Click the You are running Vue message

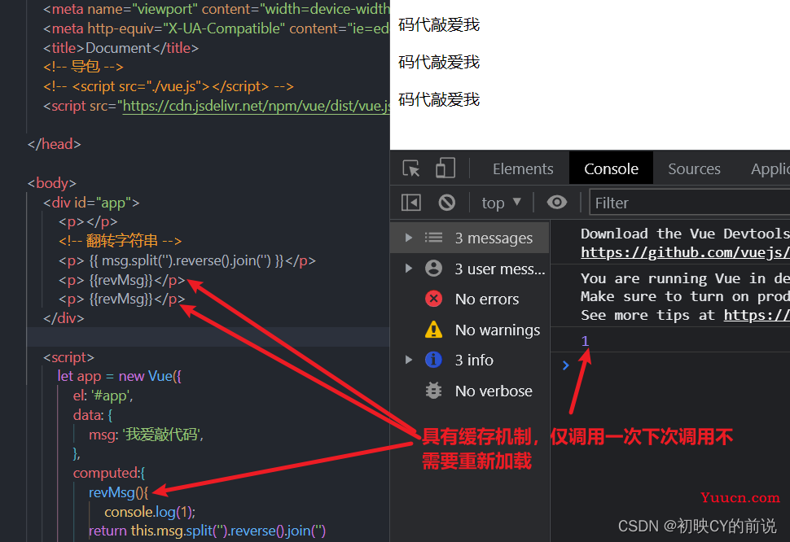pyautogui.click(x=685, y=278)
